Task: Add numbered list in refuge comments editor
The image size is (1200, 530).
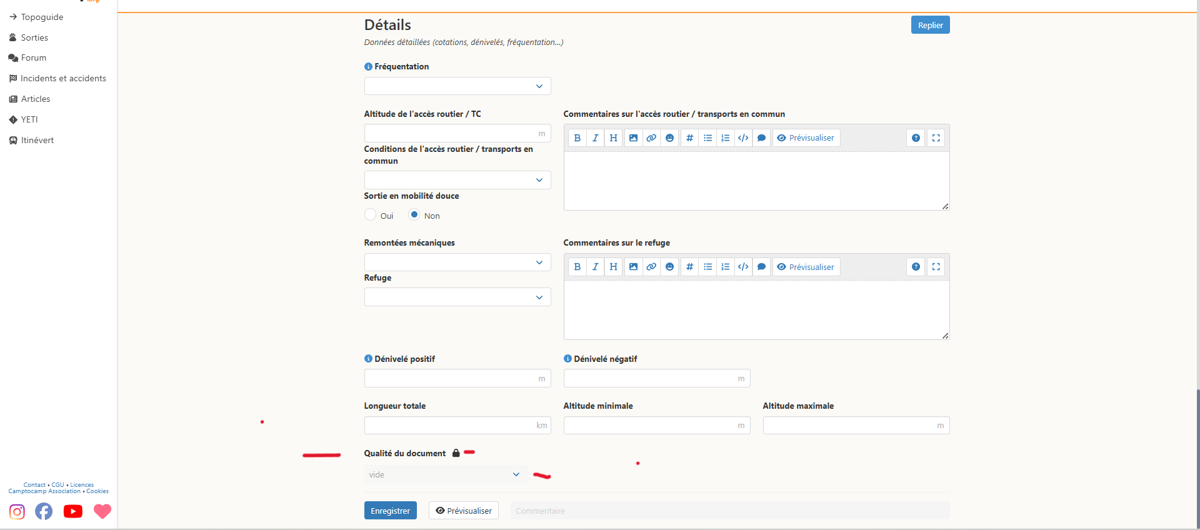Action: coord(725,267)
